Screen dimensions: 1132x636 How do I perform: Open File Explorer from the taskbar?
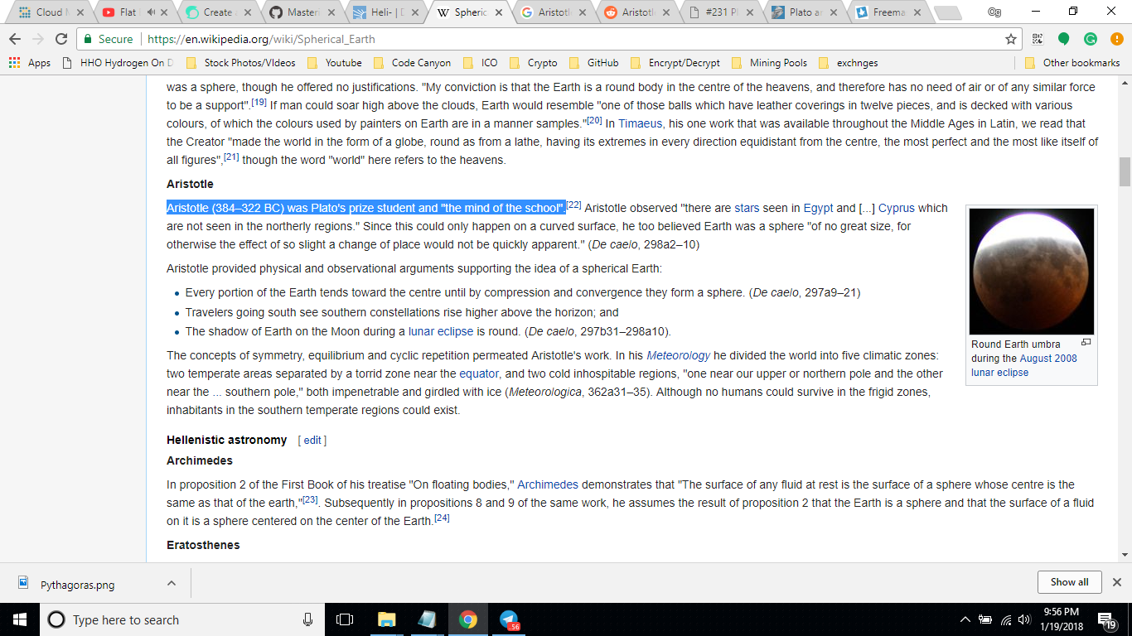(x=386, y=619)
